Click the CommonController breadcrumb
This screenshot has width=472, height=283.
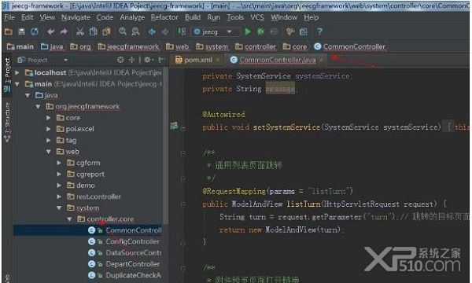pyautogui.click(x=349, y=46)
